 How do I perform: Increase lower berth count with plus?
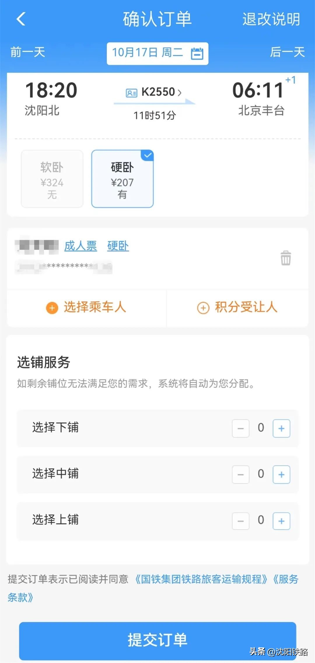click(281, 428)
